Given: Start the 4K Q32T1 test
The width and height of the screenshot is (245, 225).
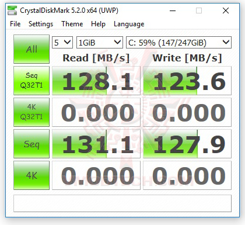Looking at the screenshot, I should (32, 112).
